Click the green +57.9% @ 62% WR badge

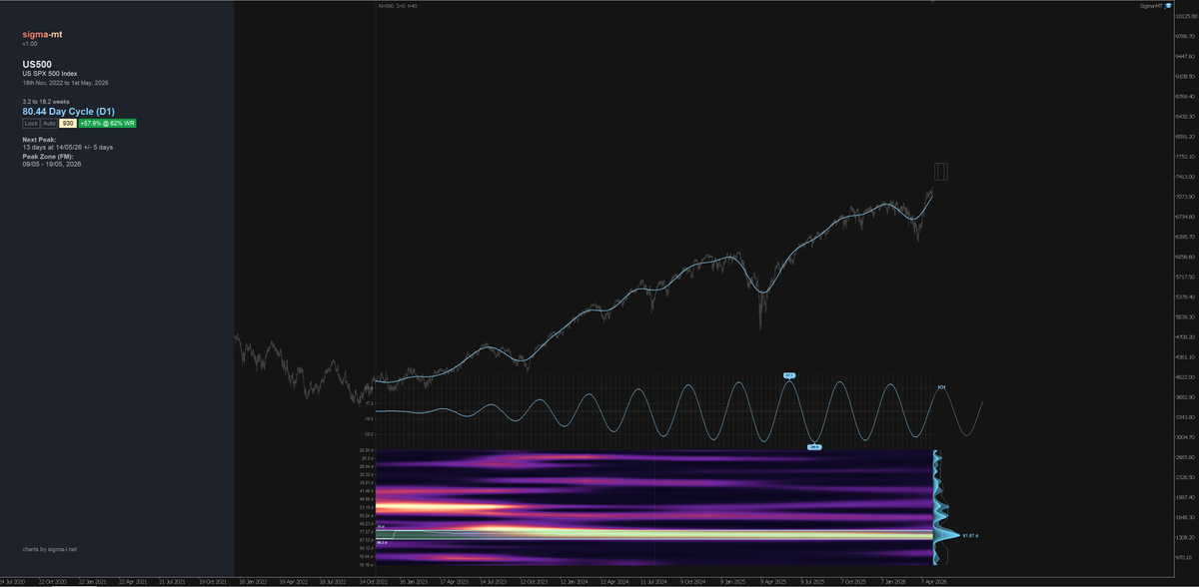(x=107, y=123)
